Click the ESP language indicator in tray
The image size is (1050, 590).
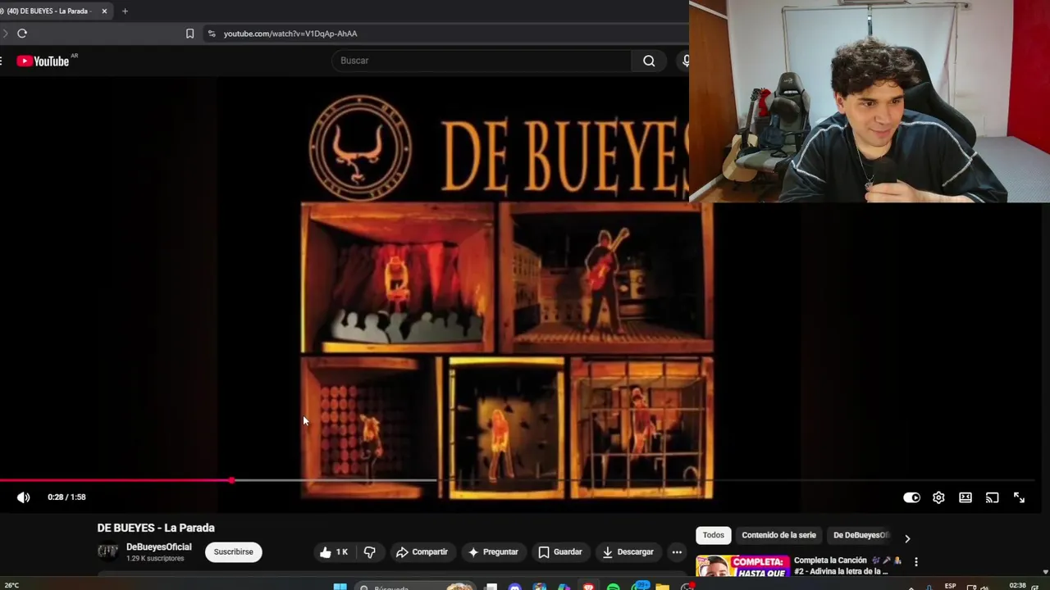(950, 586)
